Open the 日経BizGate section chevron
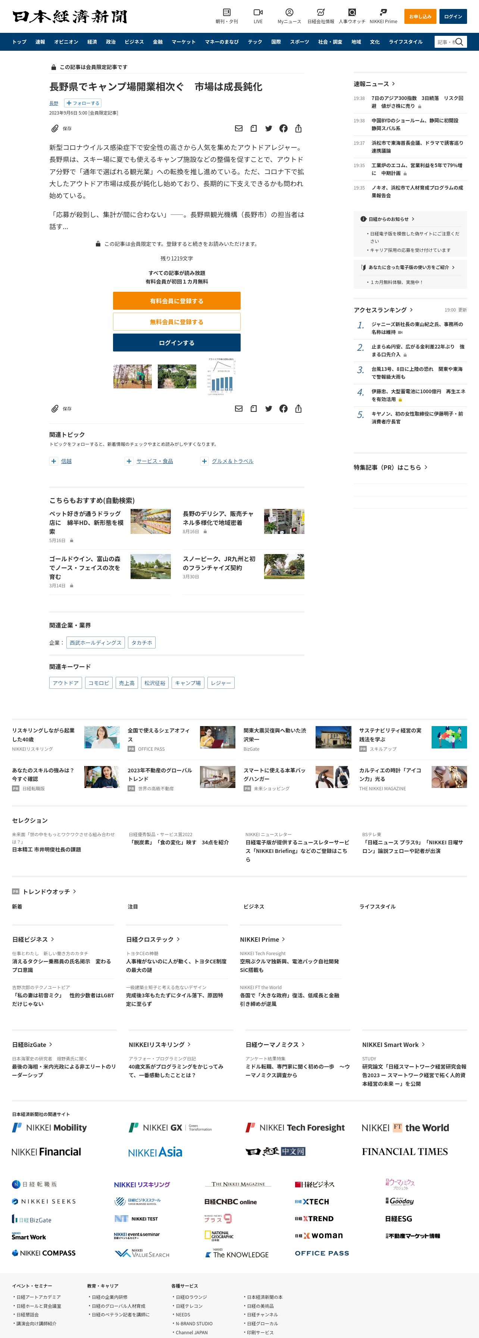479x1338 pixels. tap(50, 1044)
